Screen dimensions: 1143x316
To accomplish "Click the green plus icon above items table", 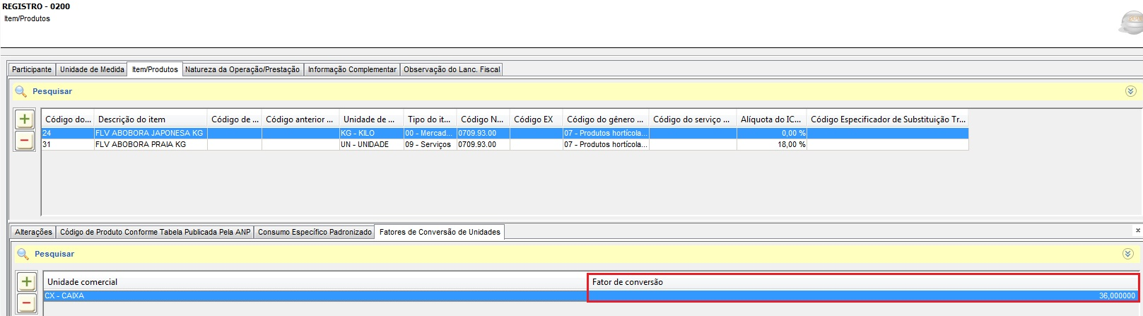I will point(24,119).
